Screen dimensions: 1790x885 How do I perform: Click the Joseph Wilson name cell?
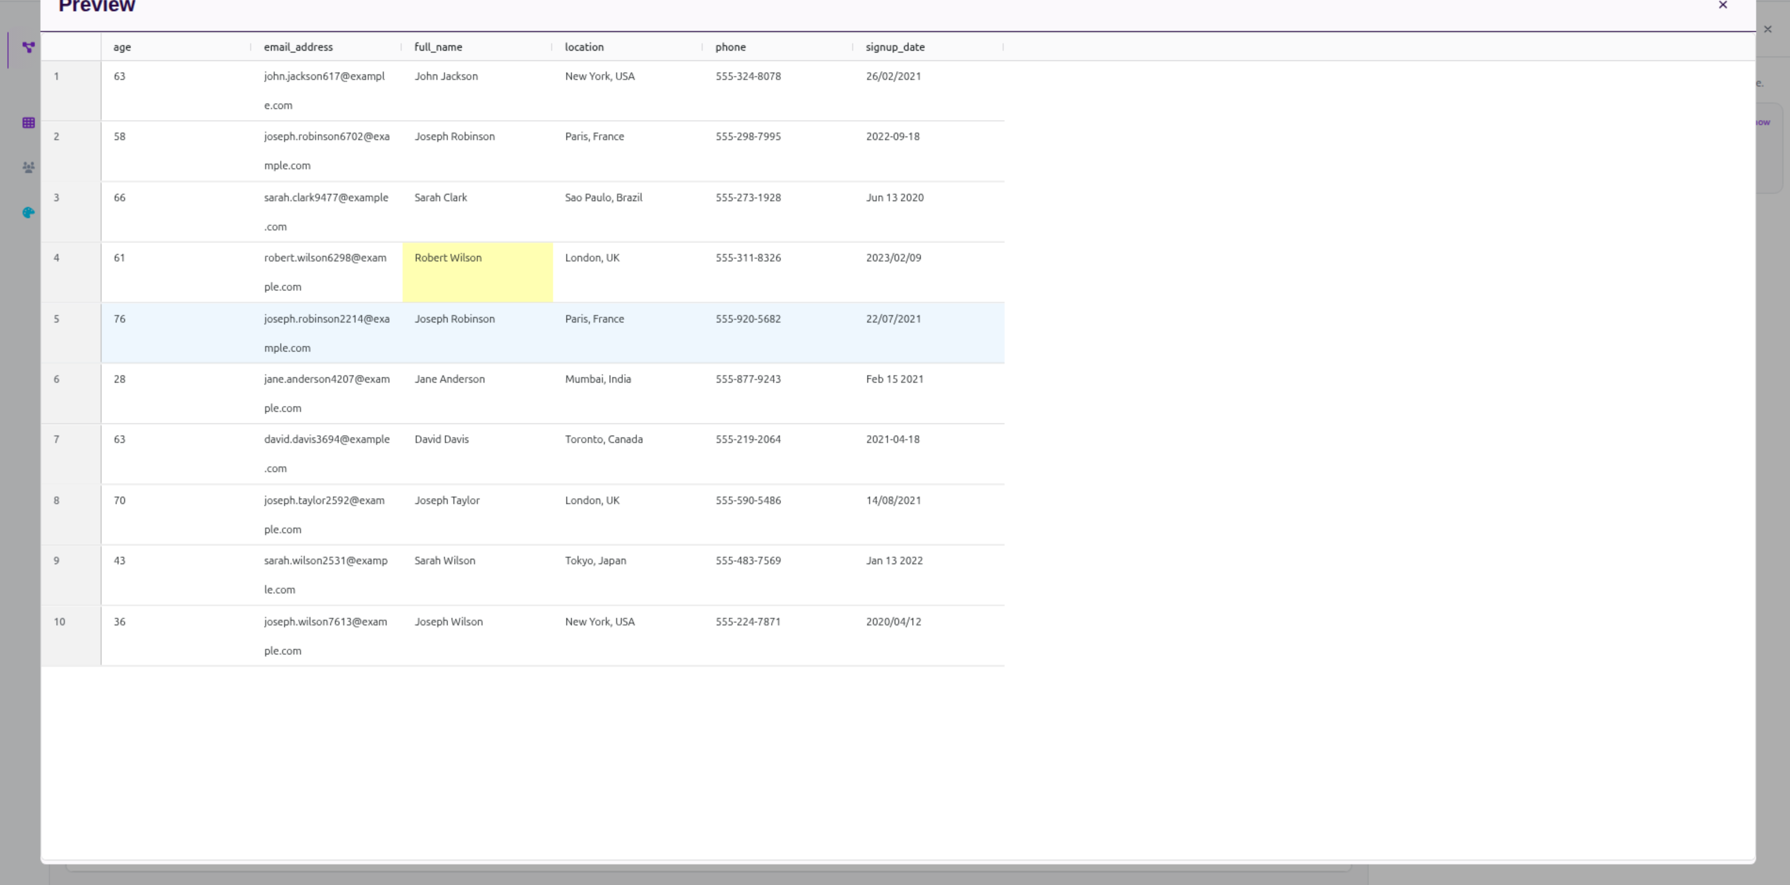click(x=478, y=636)
